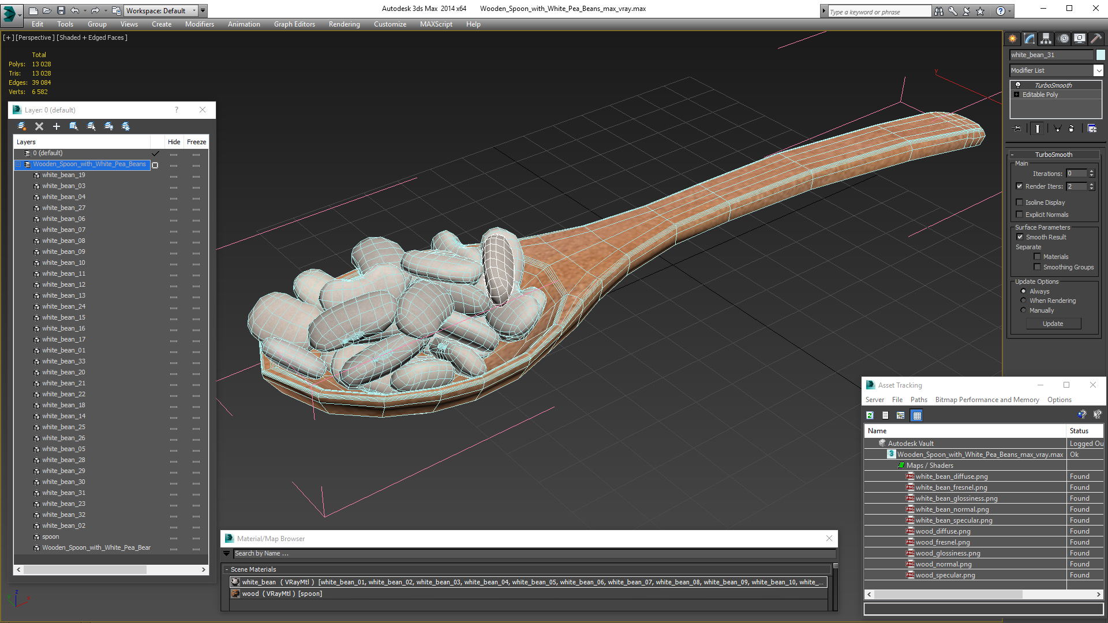Click the Open File folder icon
This screenshot has height=623, width=1108.
click(47, 10)
